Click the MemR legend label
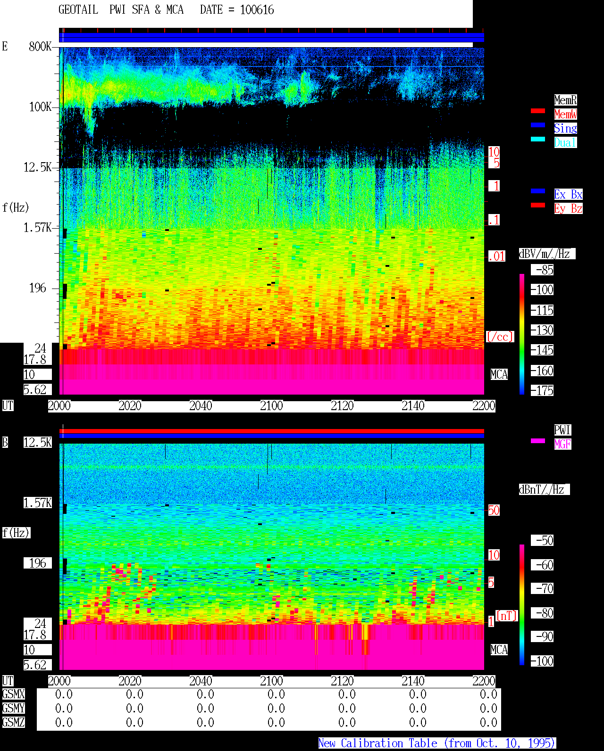 click(565, 100)
